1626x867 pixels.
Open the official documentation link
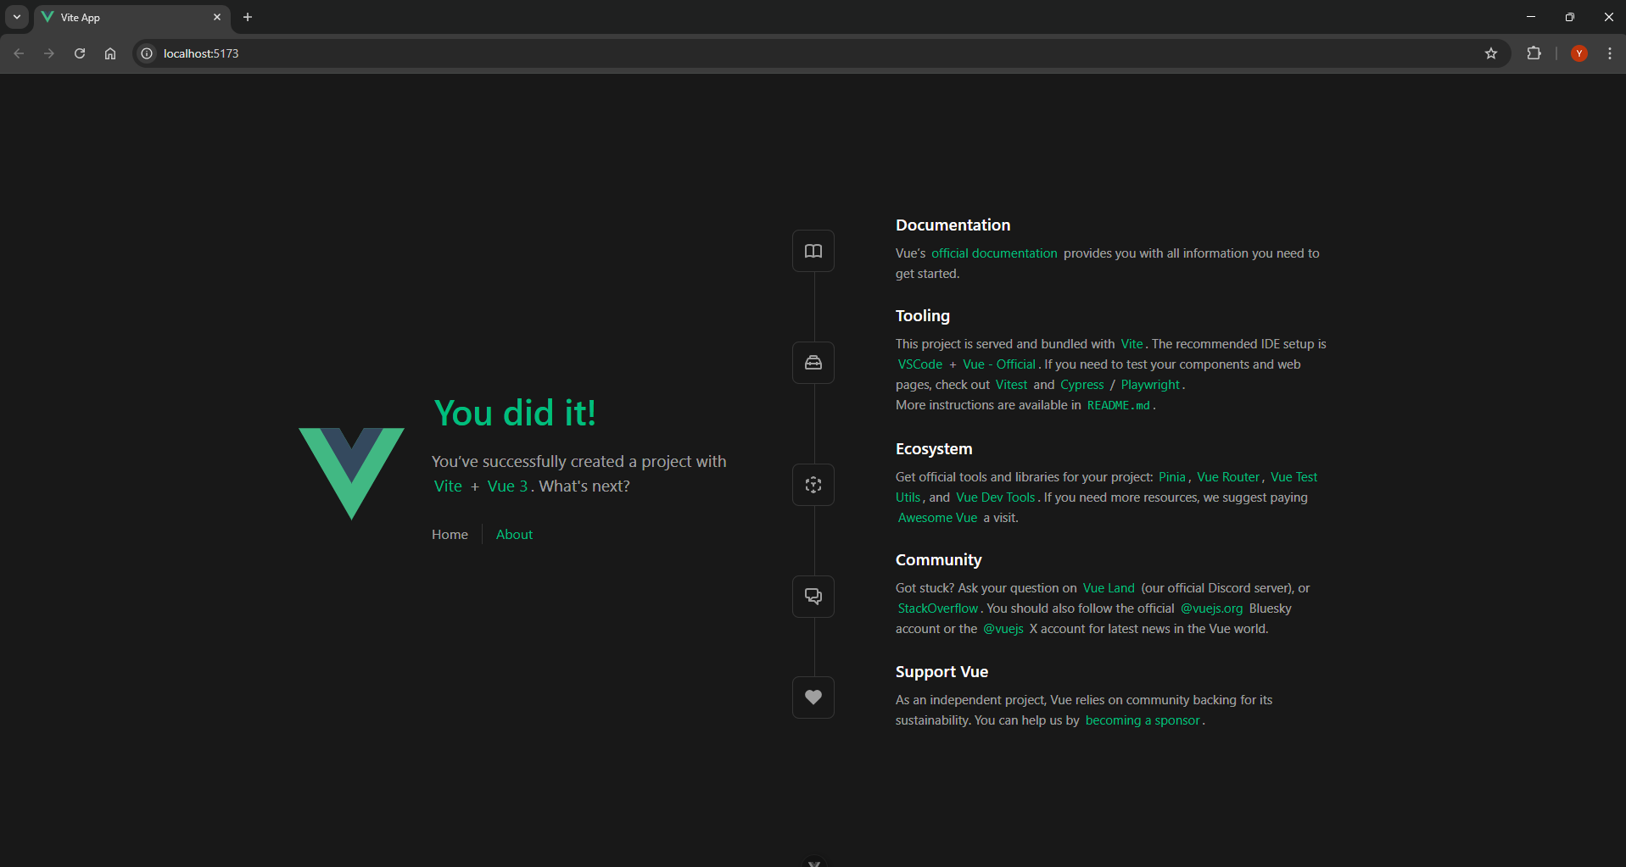point(994,253)
